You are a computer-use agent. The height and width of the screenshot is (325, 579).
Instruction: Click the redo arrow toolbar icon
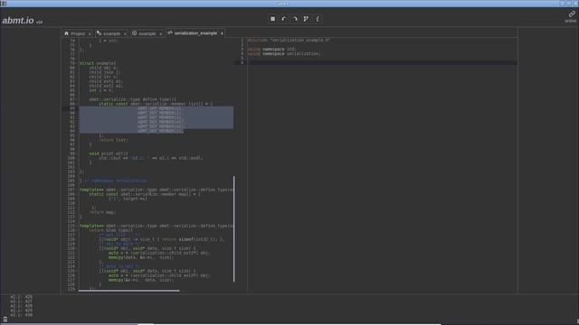pos(295,18)
